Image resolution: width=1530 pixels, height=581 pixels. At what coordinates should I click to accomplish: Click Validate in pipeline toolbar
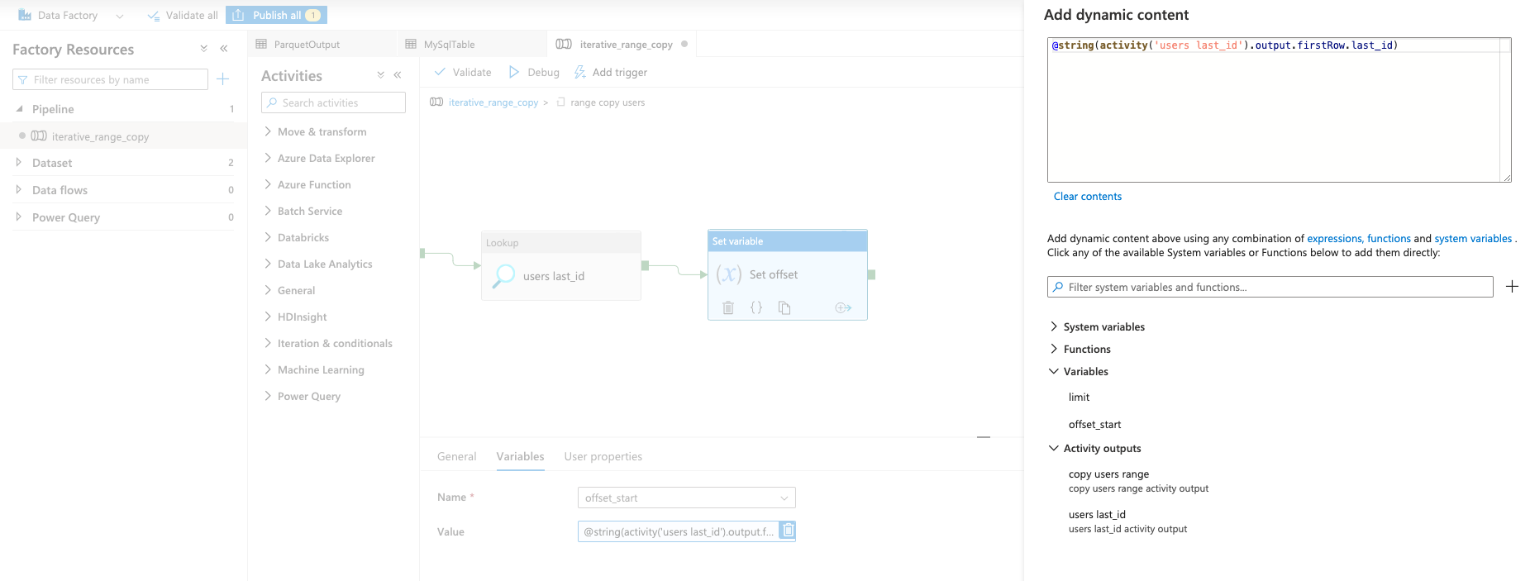pos(463,72)
